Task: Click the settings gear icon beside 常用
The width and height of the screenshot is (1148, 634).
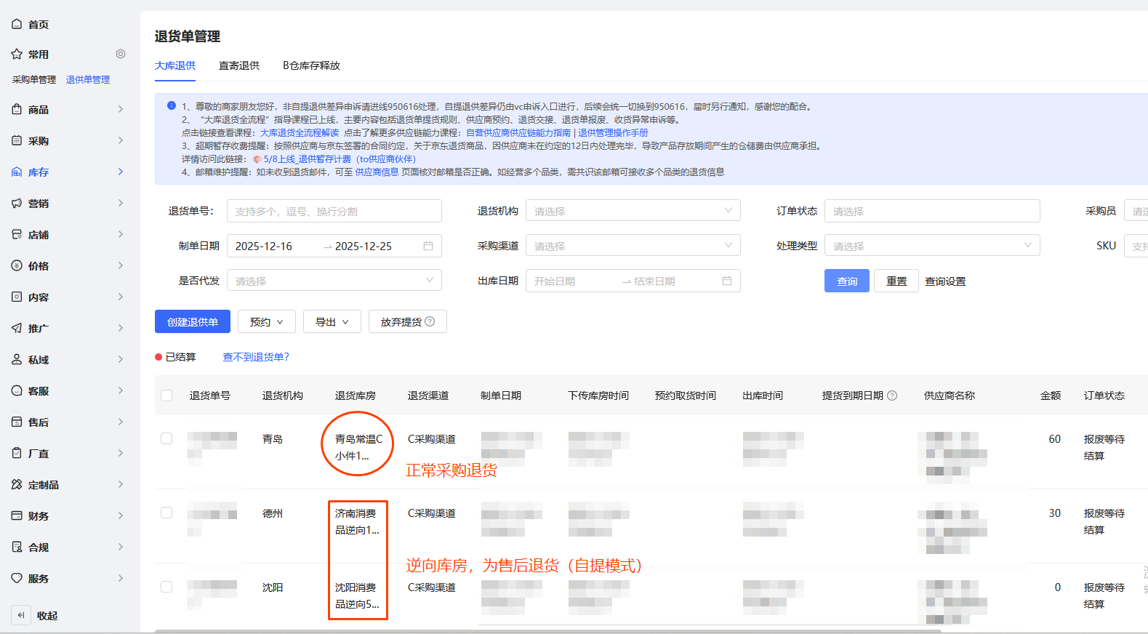Action: click(121, 54)
